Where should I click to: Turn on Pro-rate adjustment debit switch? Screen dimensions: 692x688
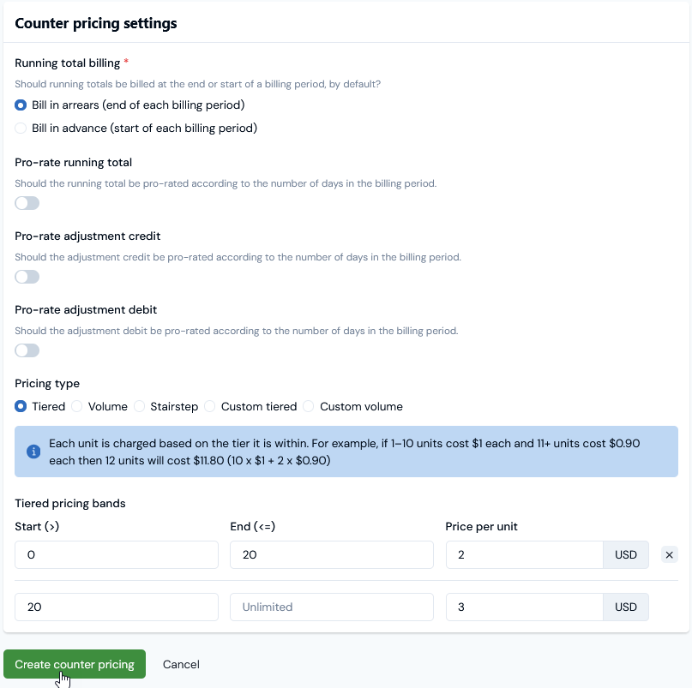tap(27, 350)
